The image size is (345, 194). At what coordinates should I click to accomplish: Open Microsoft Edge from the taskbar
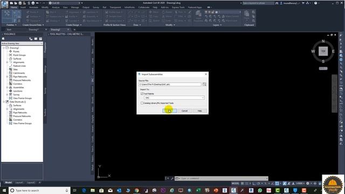pos(84,190)
